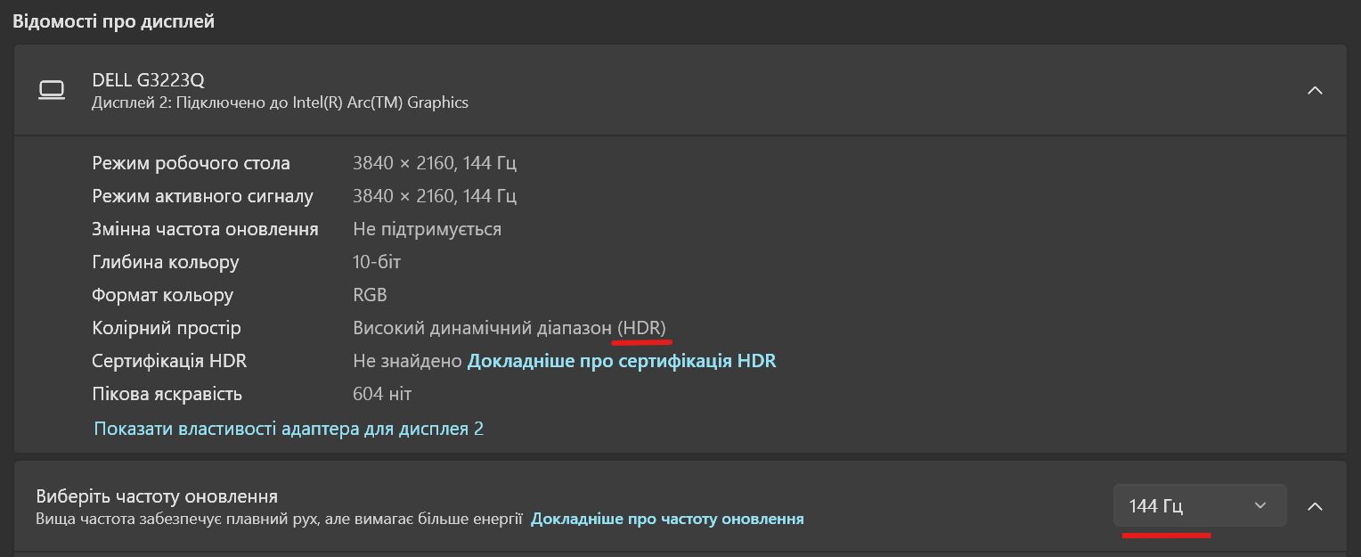Collapse the DELL G3223Q display details
Screen dimensions: 1361x557
click(1314, 90)
